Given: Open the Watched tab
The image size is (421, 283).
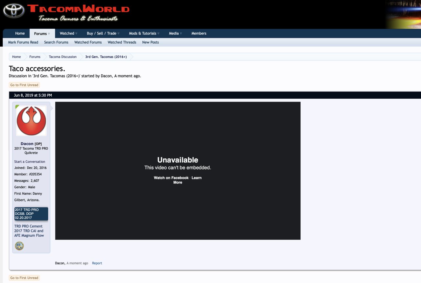Looking at the screenshot, I should pos(67,33).
